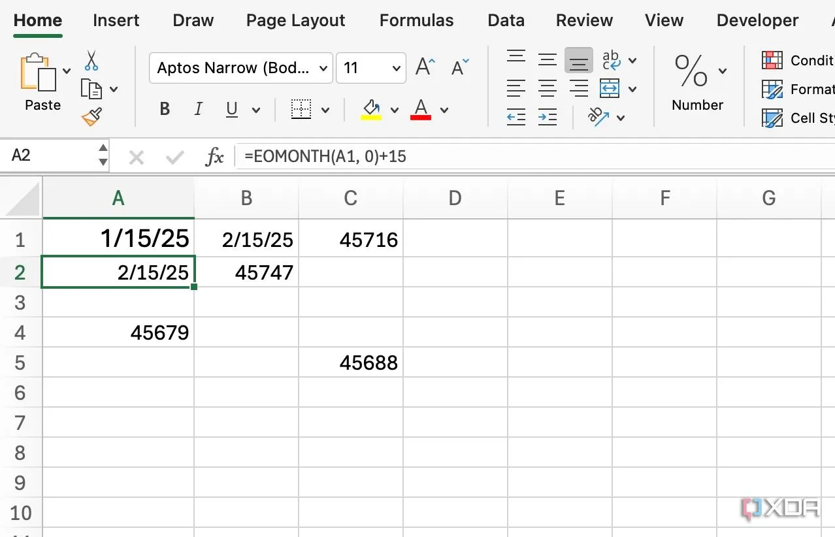Open the Number format dropdown arrow

pyautogui.click(x=723, y=71)
